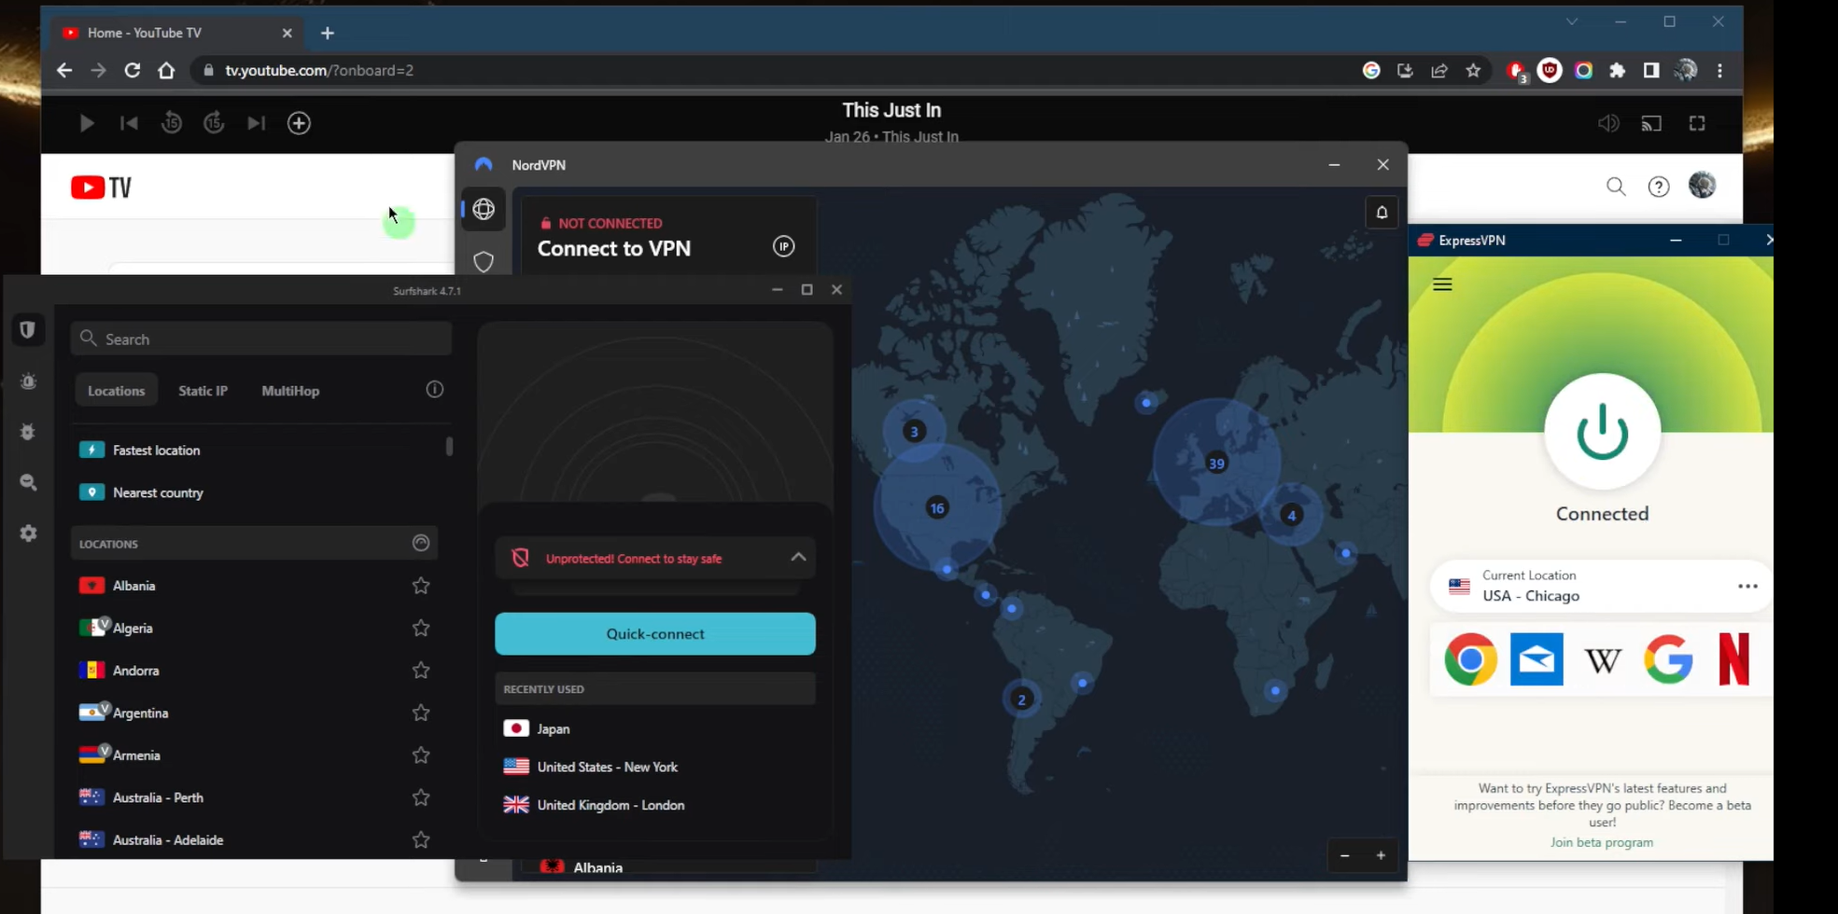Click the Join beta program link
The height and width of the screenshot is (914, 1838).
(1602, 842)
